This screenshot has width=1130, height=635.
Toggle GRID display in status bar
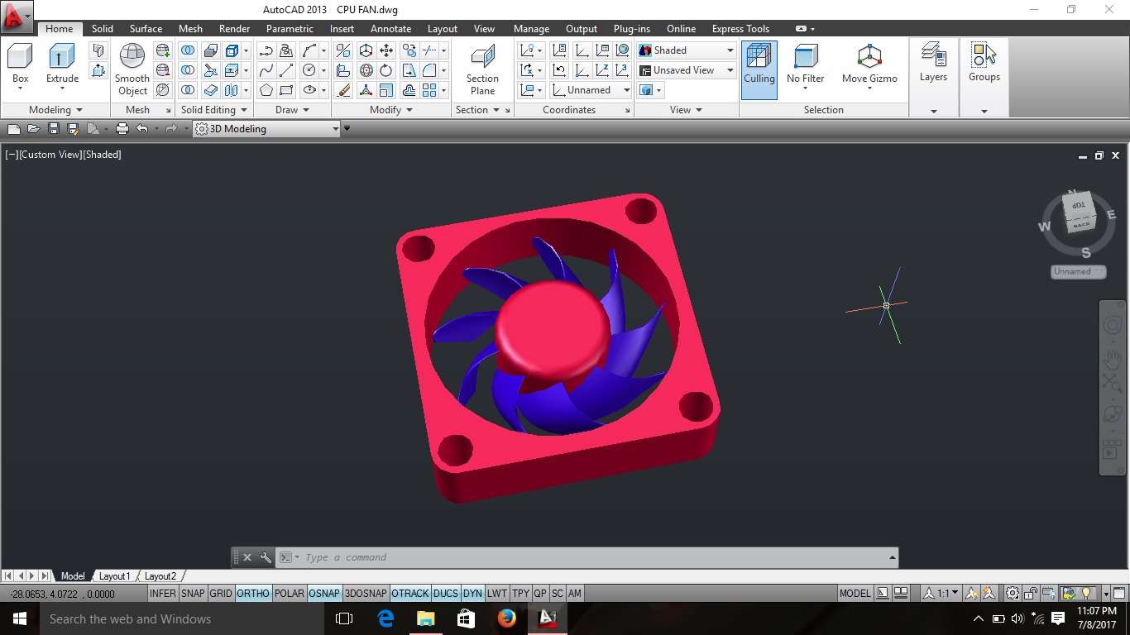click(221, 593)
